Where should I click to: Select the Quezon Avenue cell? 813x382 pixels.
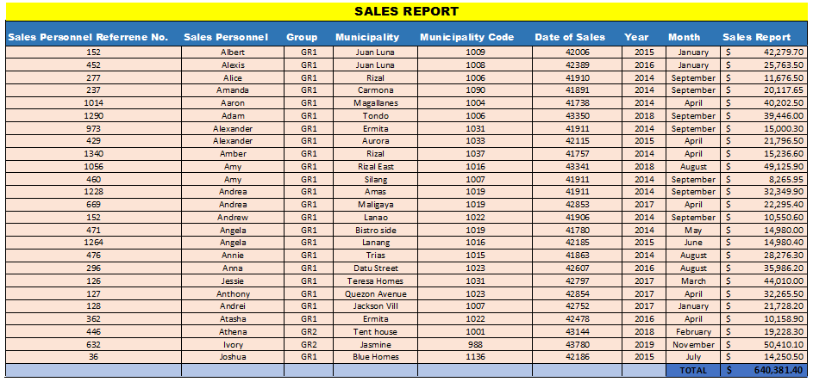point(375,294)
